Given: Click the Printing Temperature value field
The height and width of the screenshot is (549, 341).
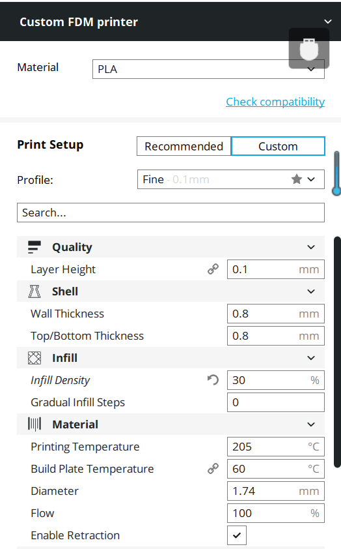Looking at the screenshot, I should pos(276,447).
